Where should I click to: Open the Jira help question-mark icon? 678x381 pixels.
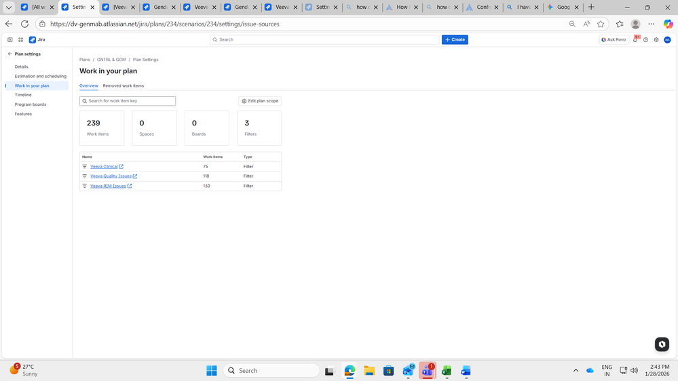pos(645,40)
